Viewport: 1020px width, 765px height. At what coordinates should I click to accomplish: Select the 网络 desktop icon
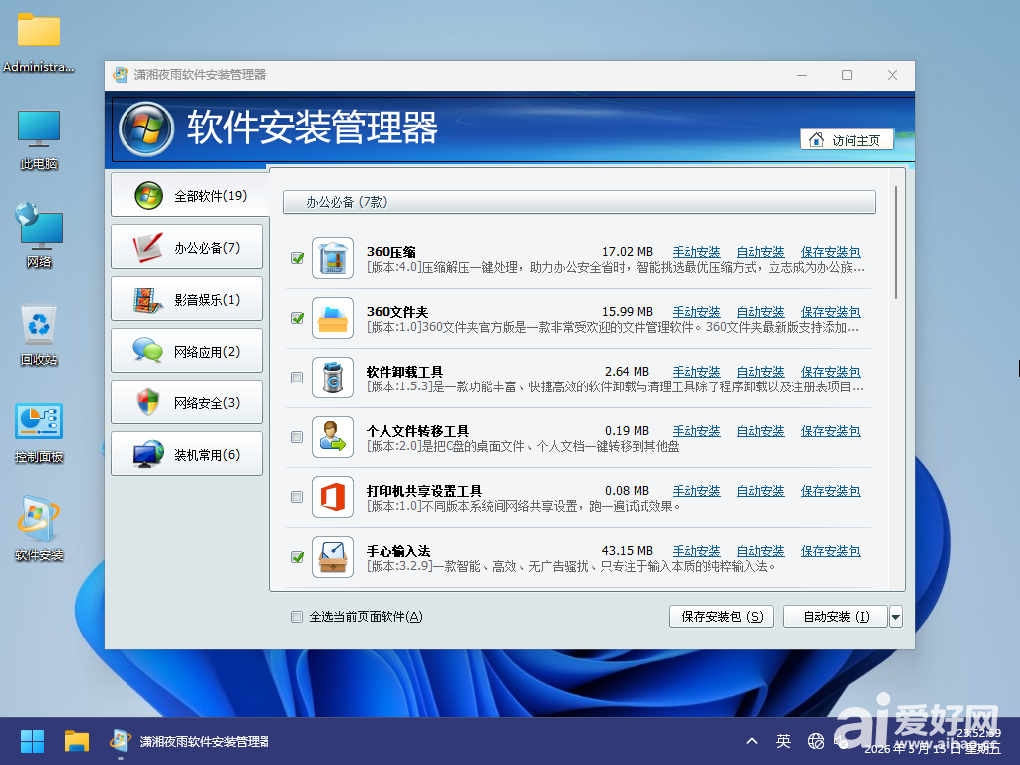click(39, 235)
